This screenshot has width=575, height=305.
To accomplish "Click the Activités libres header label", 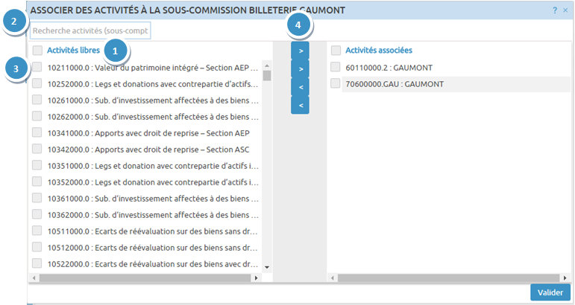I will 73,51.
